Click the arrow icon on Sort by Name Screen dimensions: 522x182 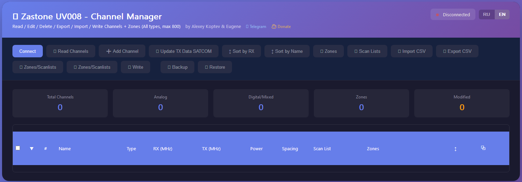coord(272,51)
